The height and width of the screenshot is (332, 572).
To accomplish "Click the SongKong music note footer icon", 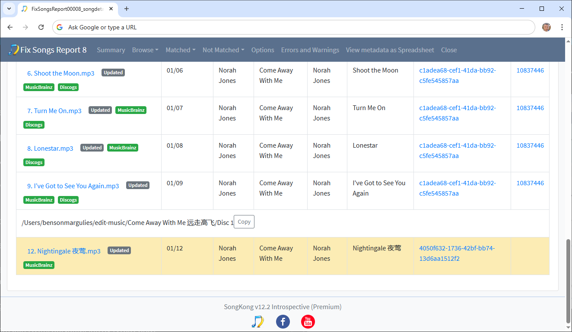I will [x=257, y=322].
